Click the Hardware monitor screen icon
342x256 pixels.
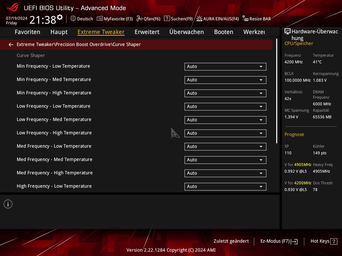[x=288, y=32]
